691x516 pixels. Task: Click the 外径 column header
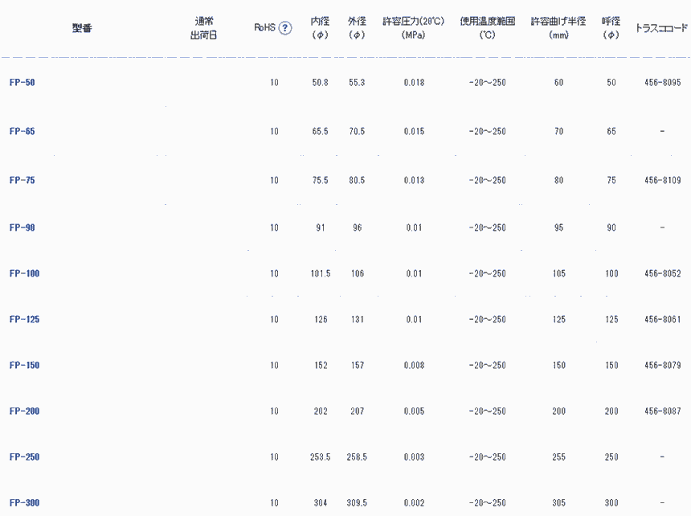coord(357,28)
